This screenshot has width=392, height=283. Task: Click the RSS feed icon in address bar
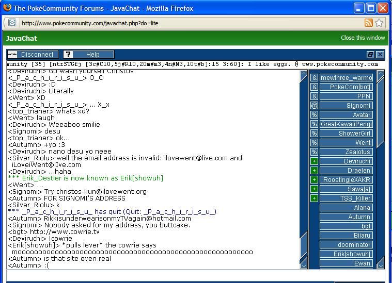pos(368,23)
